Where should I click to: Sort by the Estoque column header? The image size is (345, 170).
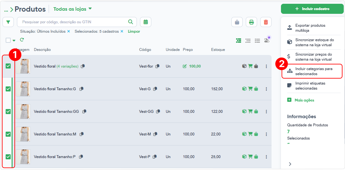click(x=218, y=50)
